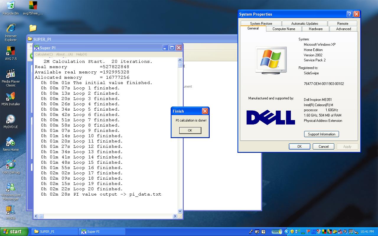Switch to the Computer Name tab
Viewport: 378px width, 236px height.
[x=284, y=29]
